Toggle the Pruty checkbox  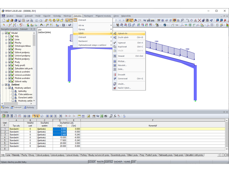(x=10, y=62)
